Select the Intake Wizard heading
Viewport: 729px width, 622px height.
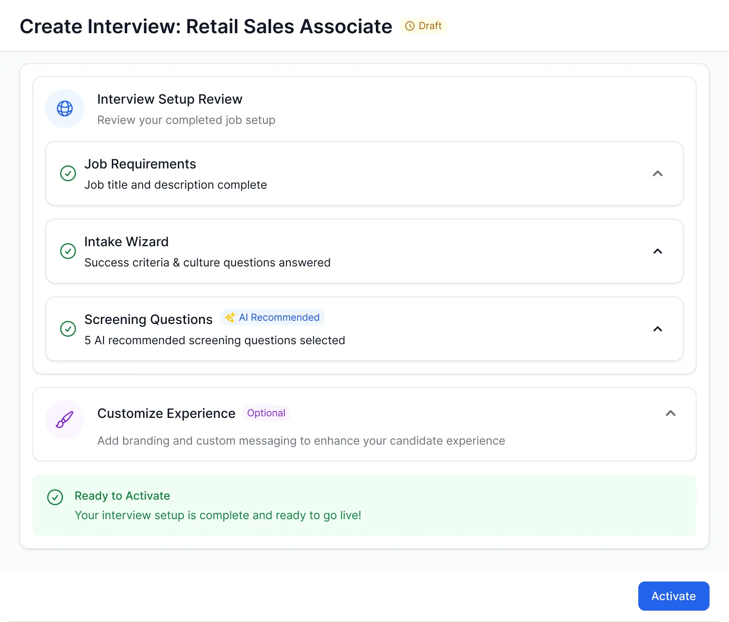(x=126, y=242)
